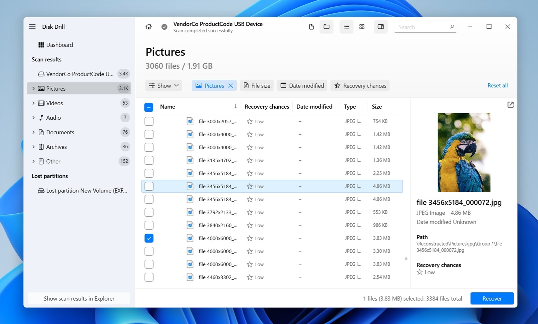
Task: Open the Recovery chances filter
Action: coord(360,86)
